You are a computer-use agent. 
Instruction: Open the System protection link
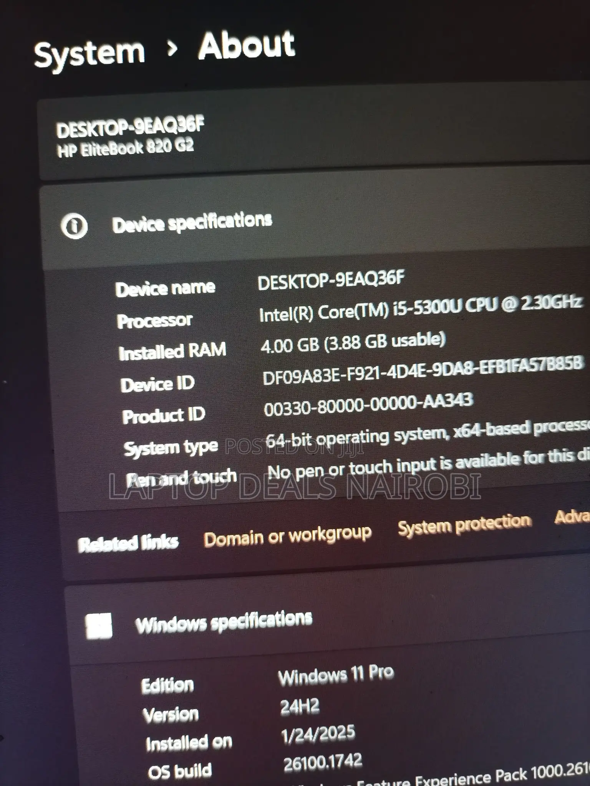pos(465,525)
